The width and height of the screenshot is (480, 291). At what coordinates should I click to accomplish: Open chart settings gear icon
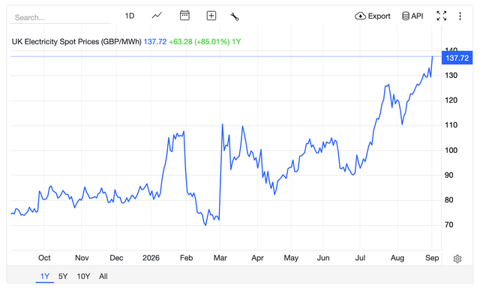[457, 259]
